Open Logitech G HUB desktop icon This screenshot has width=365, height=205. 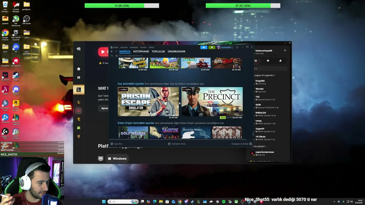[5, 134]
